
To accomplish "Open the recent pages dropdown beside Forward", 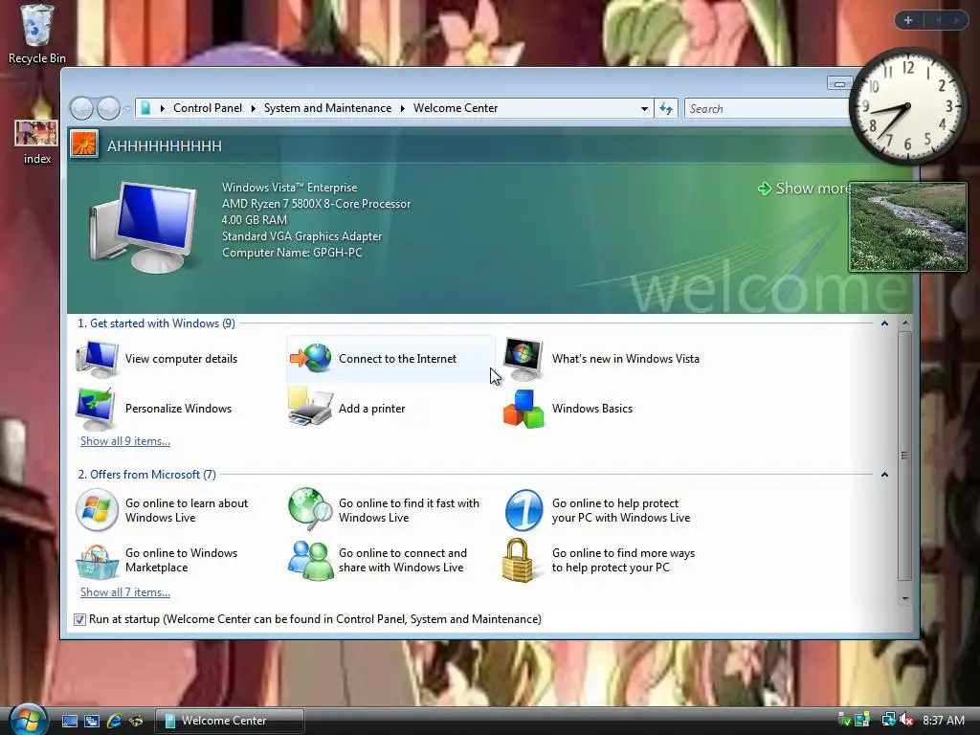I will click(x=127, y=109).
